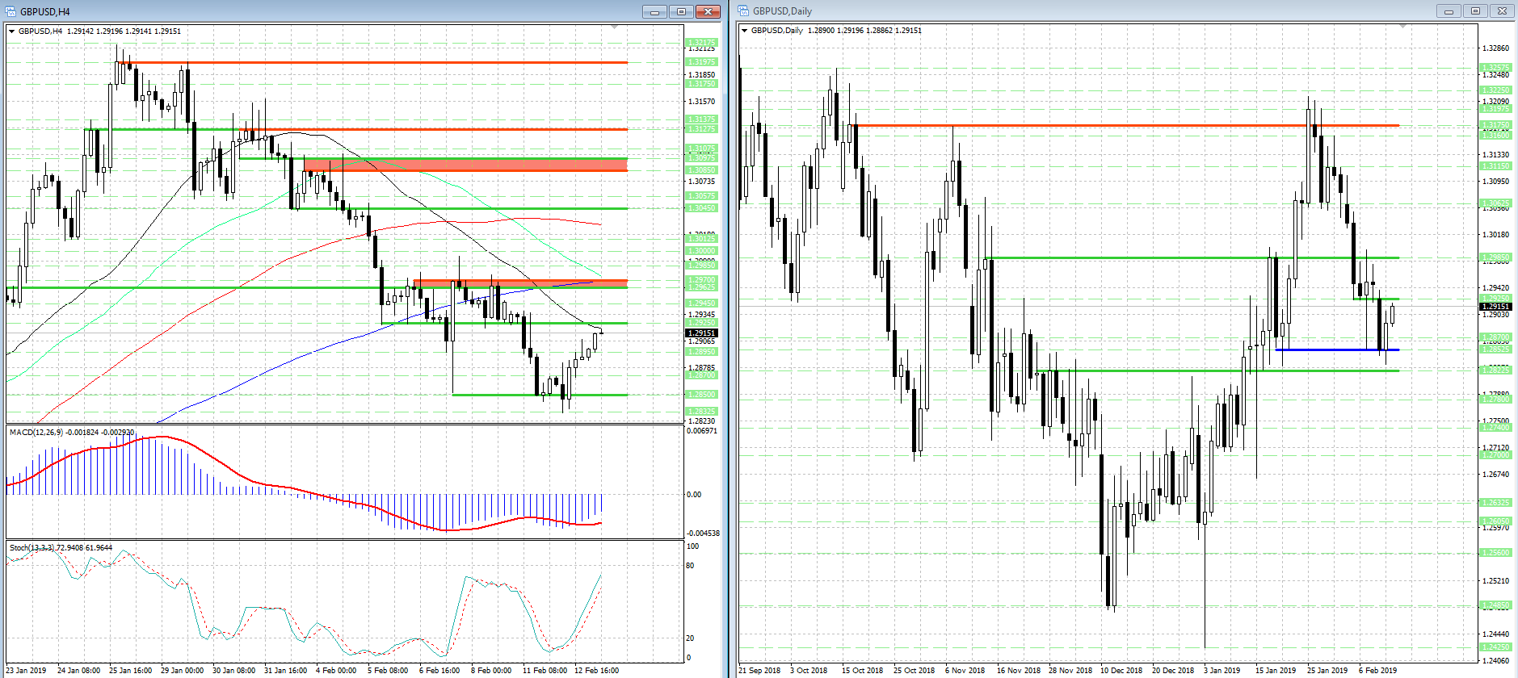
Task: Click the 1.25210 price on Daily scale
Action: pyautogui.click(x=1495, y=581)
